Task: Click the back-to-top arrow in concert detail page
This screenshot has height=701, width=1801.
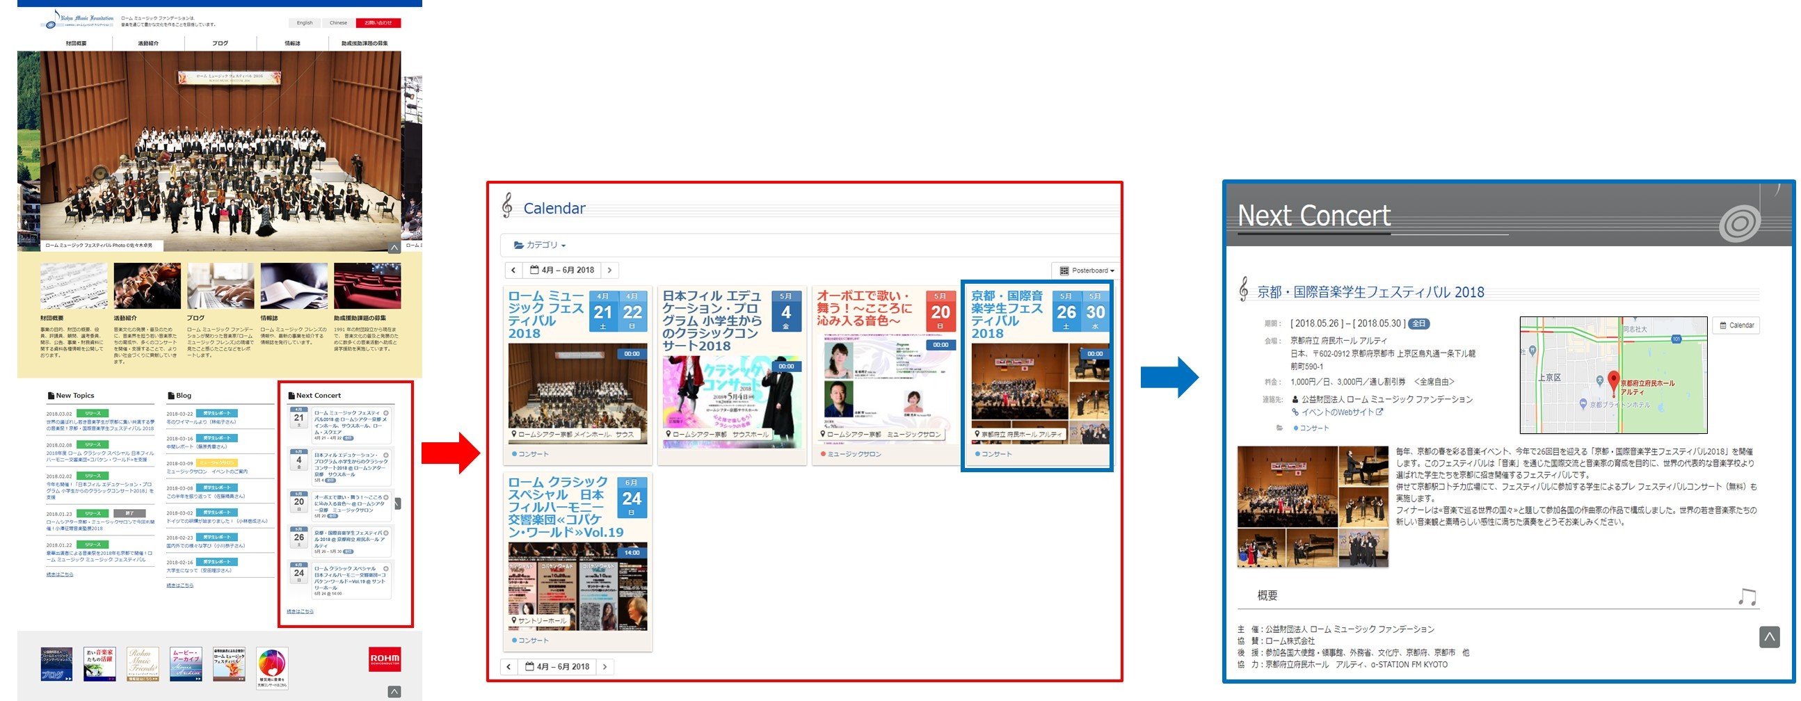Action: point(1770,637)
